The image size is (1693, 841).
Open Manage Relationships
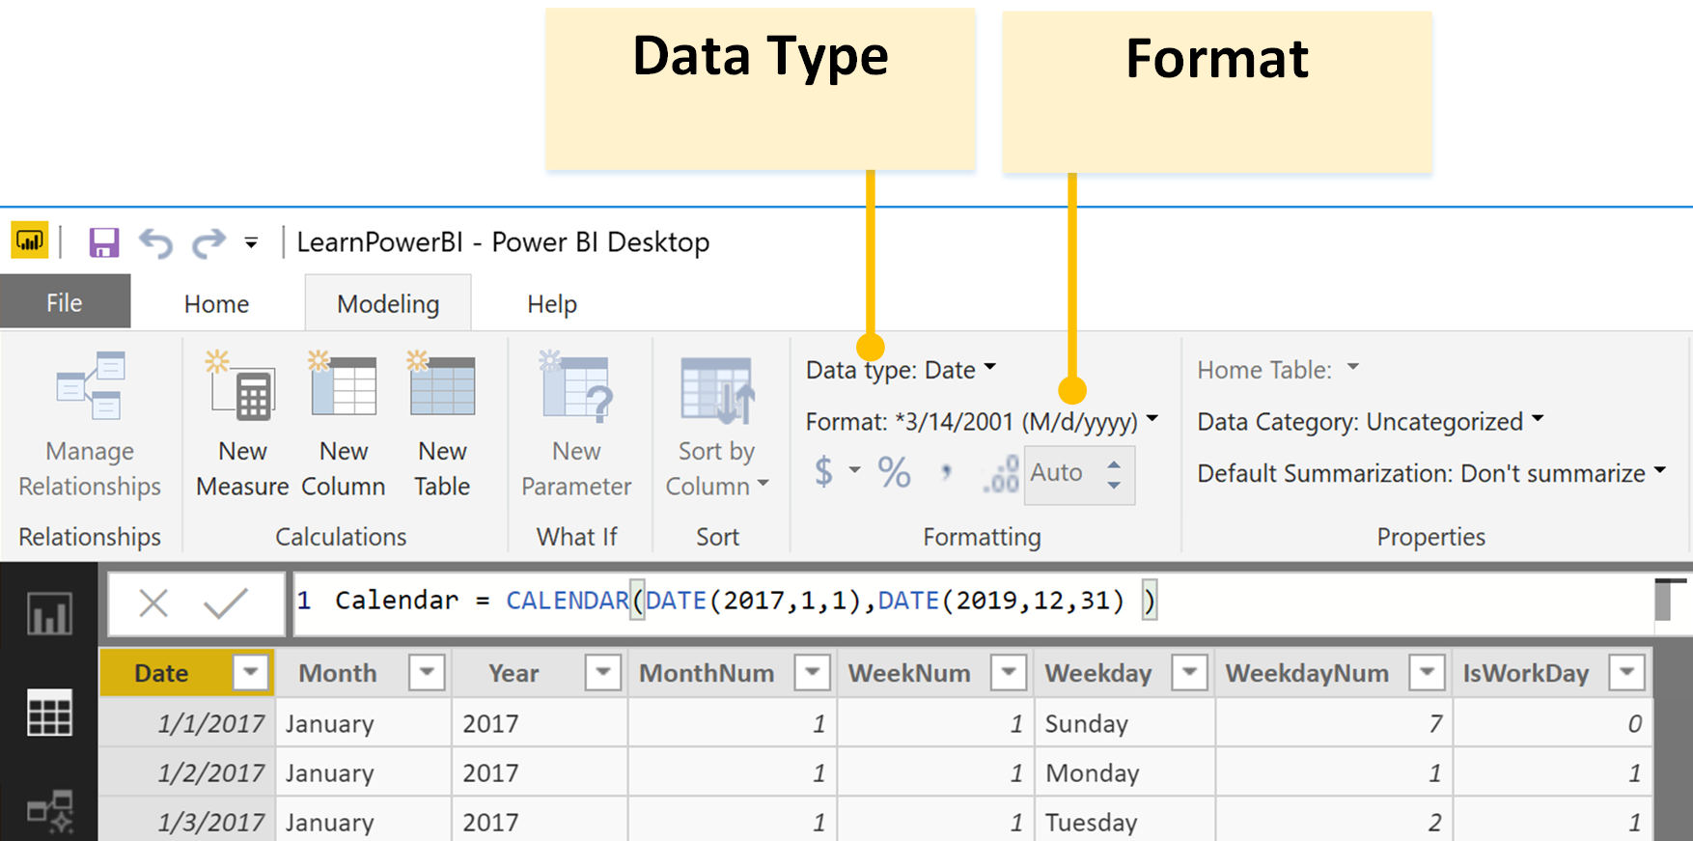click(x=90, y=426)
